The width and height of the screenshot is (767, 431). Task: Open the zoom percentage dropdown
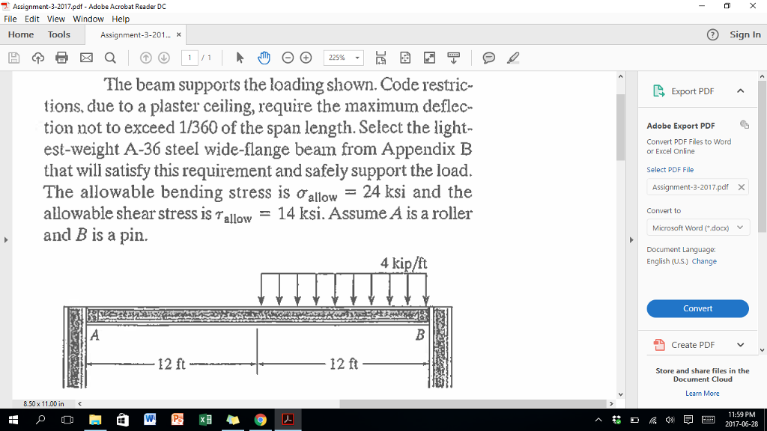click(x=356, y=57)
